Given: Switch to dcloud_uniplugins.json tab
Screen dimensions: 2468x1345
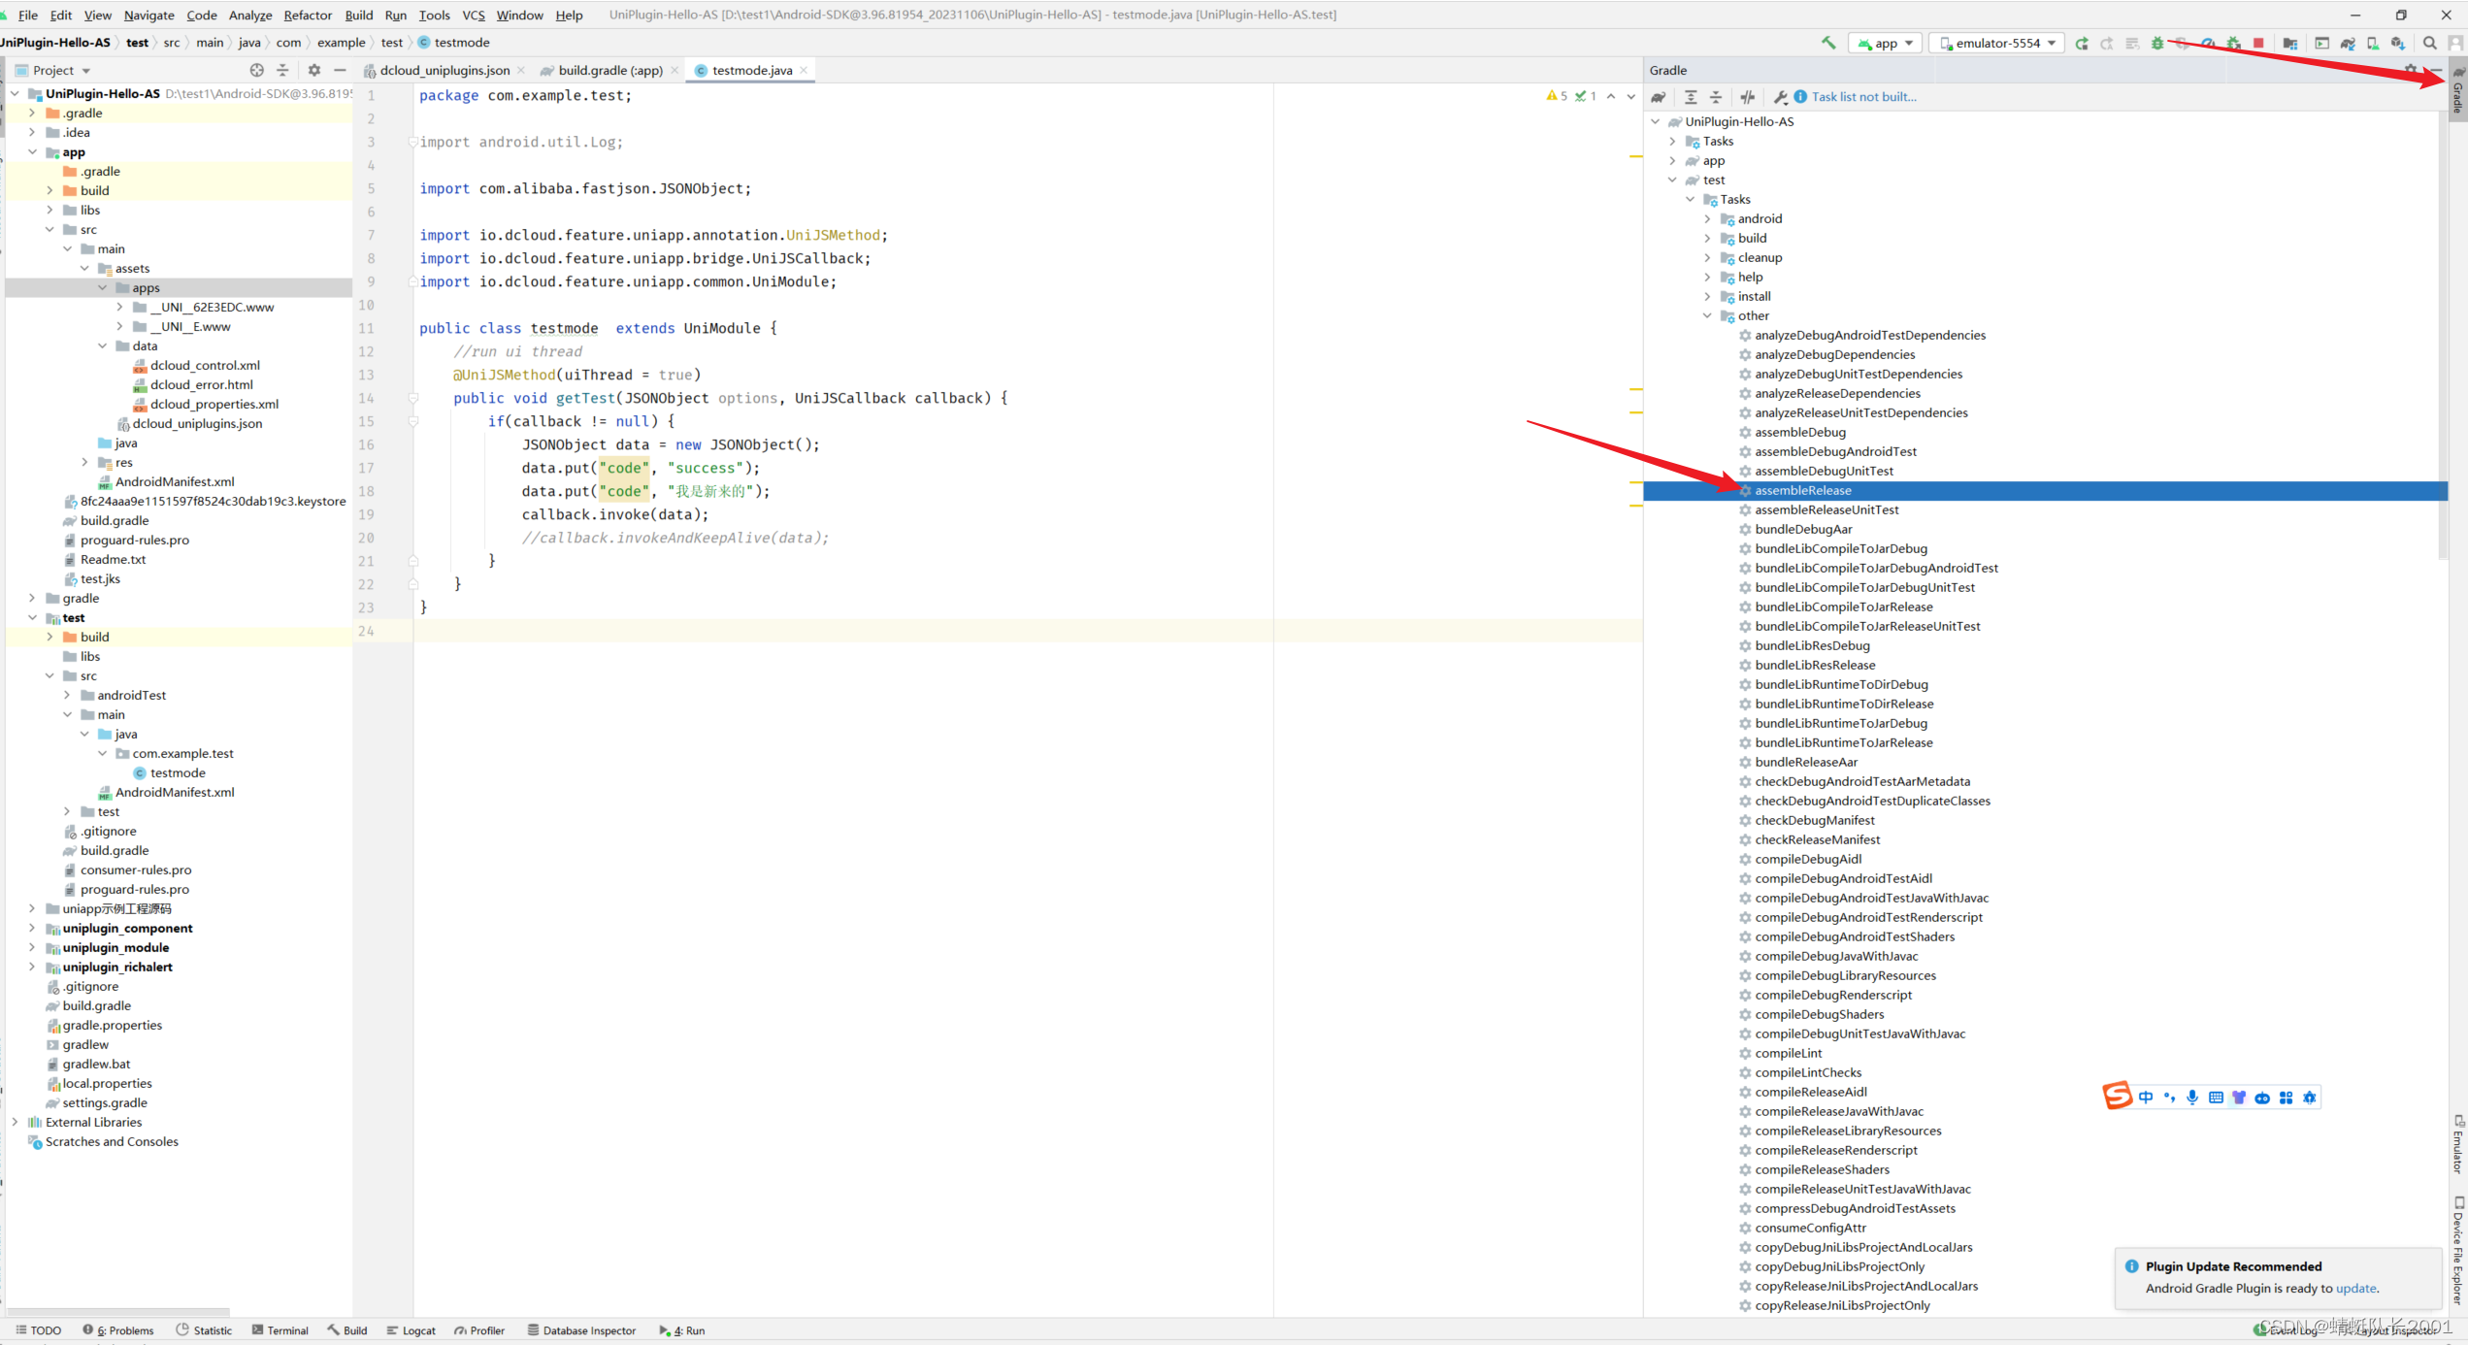Looking at the screenshot, I should coord(444,70).
